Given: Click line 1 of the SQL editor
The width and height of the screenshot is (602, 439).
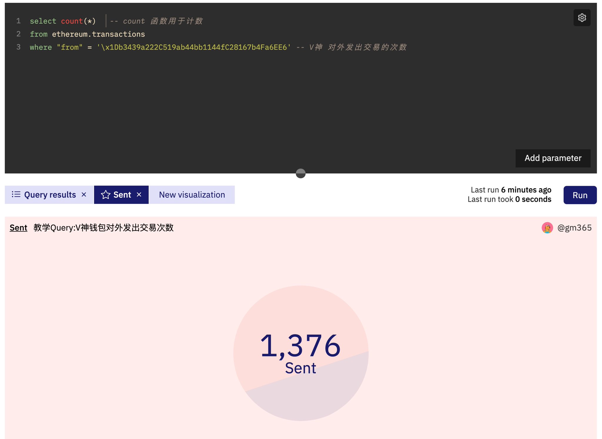Looking at the screenshot, I should [63, 21].
